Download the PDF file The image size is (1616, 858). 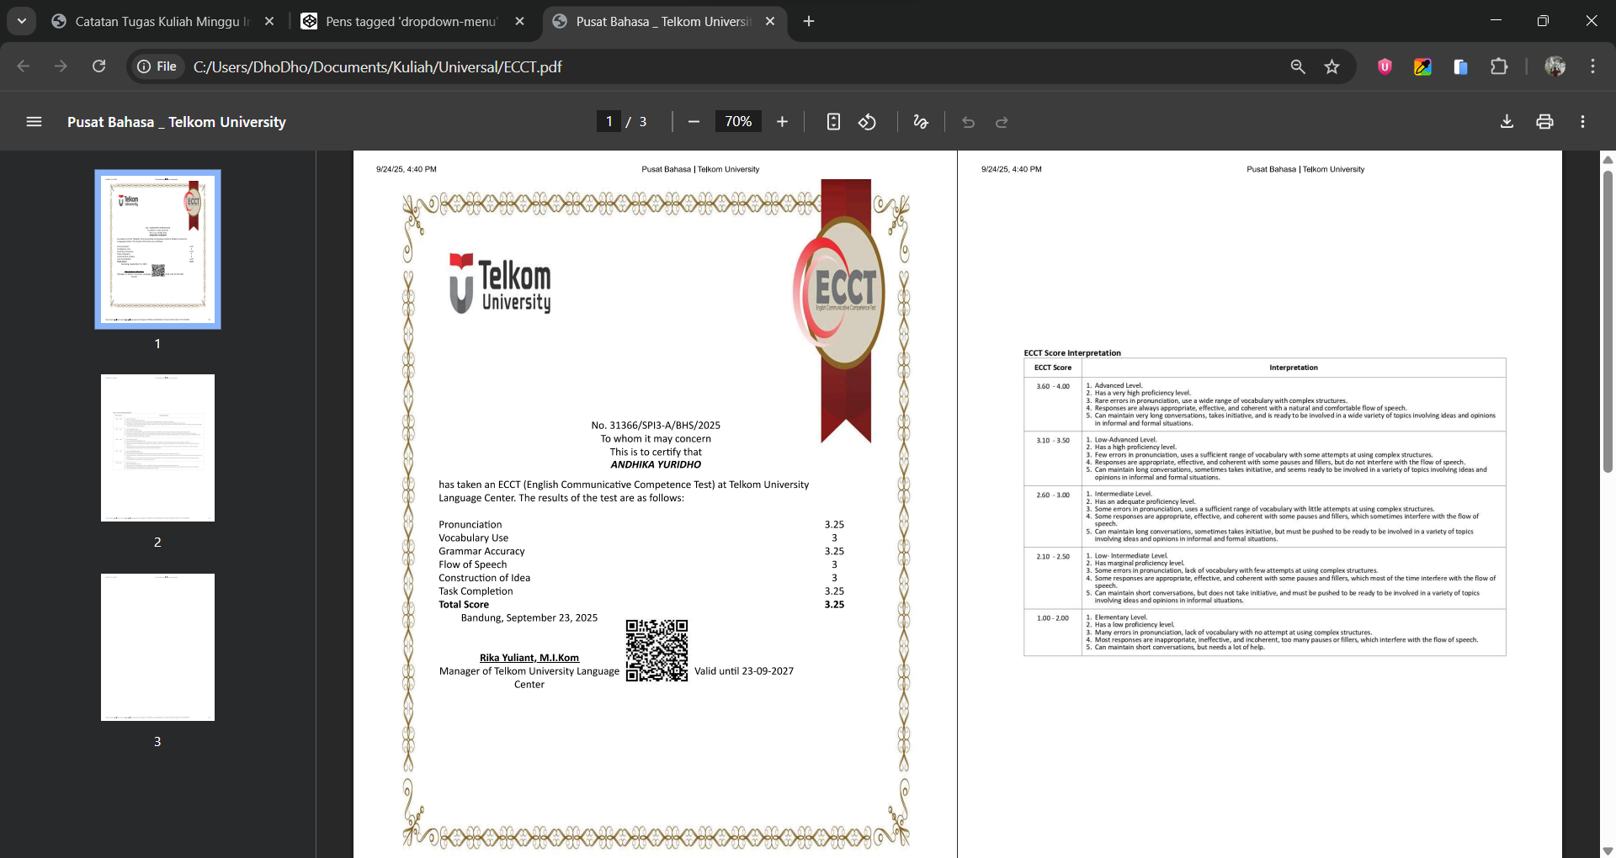point(1507,122)
